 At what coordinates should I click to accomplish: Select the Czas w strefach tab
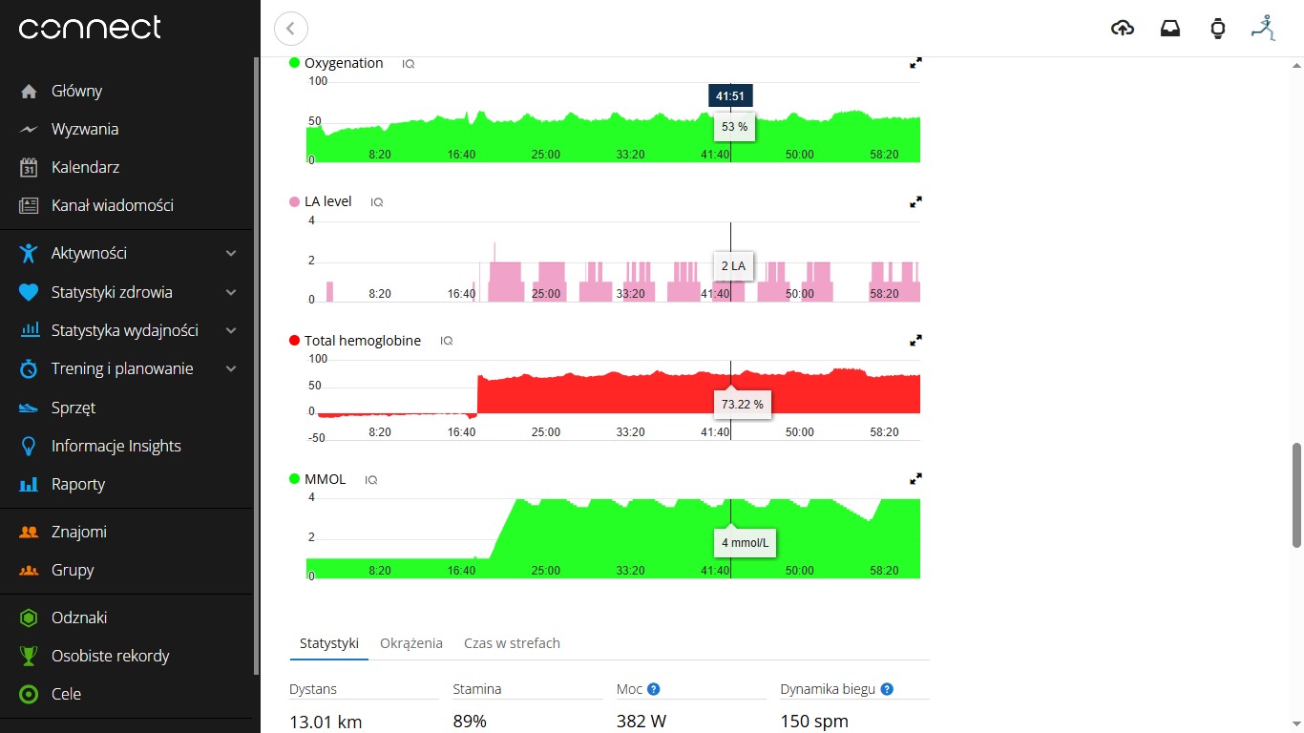[x=512, y=643]
